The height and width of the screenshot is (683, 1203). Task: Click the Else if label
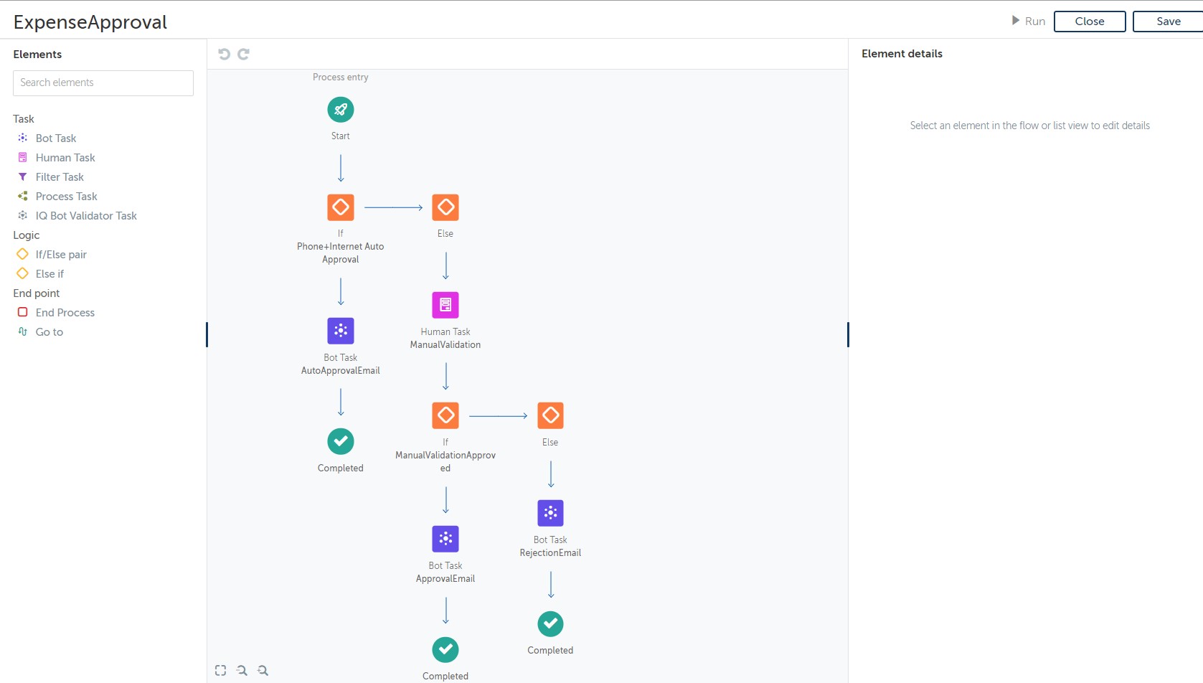49,273
